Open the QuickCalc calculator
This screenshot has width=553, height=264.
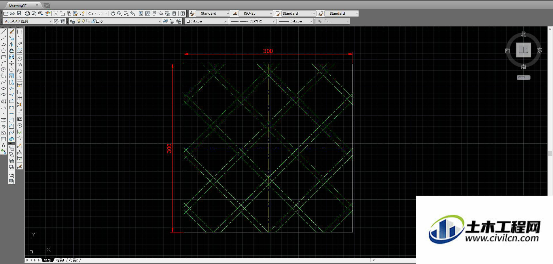tap(174, 14)
